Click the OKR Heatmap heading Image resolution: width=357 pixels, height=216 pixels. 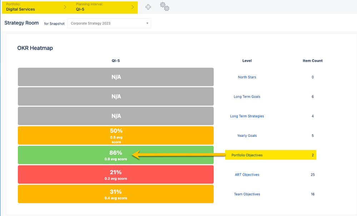35,48
